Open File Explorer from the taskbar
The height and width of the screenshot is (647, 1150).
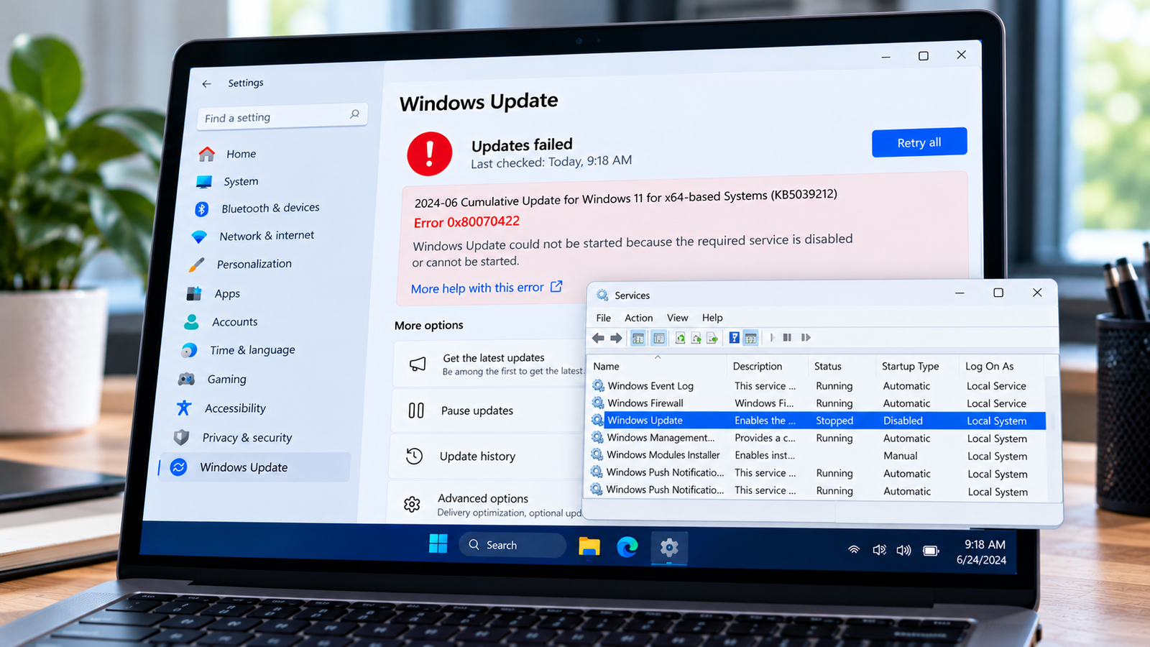coord(589,546)
